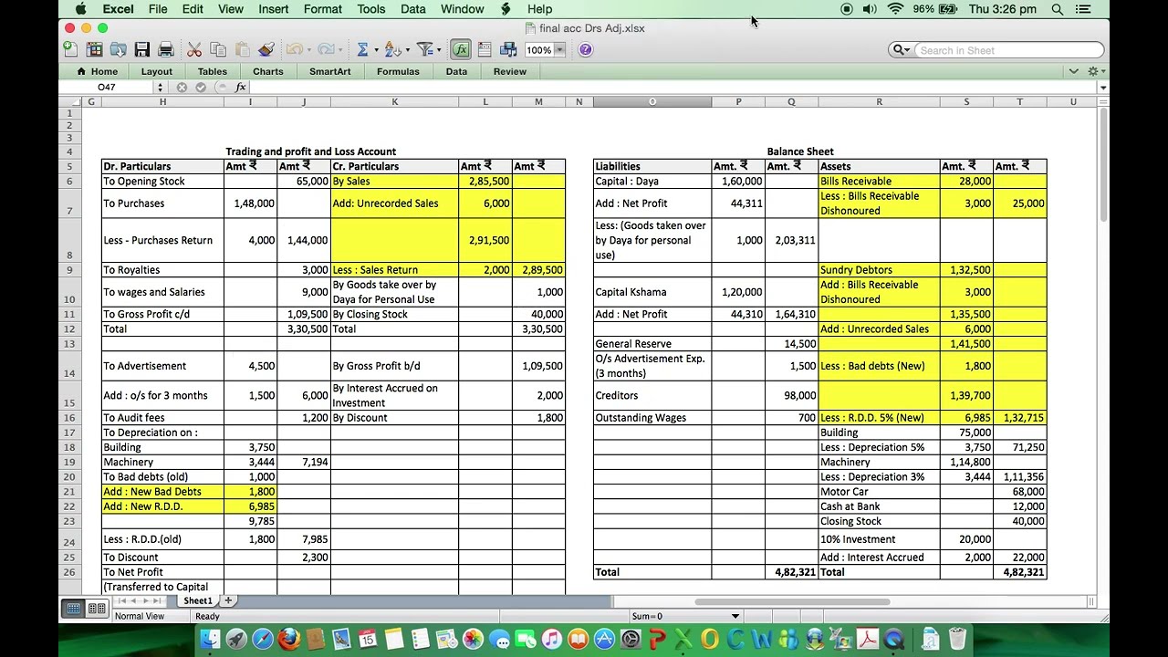
Task: Click the Copy icon
Action: pos(218,49)
